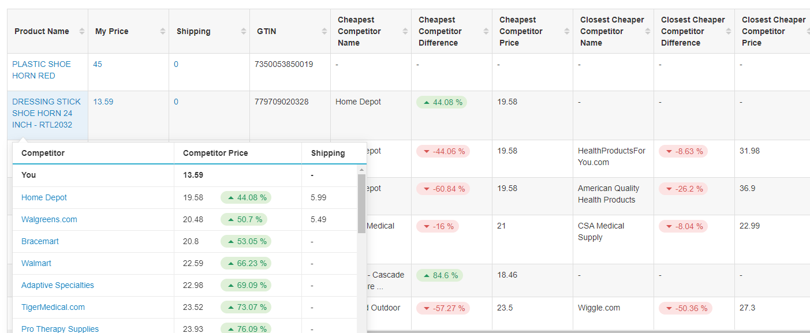Screen dimensions: 810x333
Task: Click the Home Depot competitor link
Action: pos(44,197)
